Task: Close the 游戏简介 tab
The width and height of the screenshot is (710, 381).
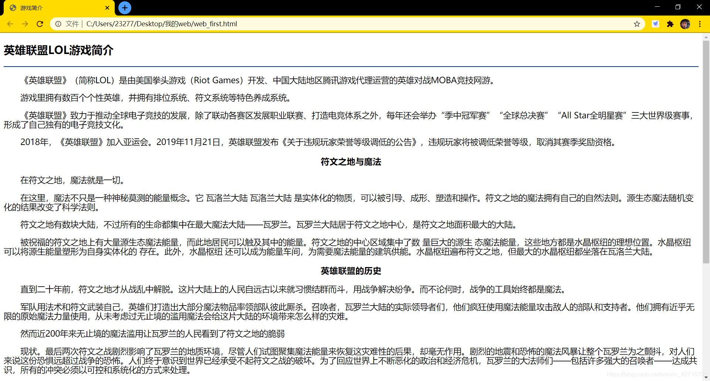Action: [107, 8]
